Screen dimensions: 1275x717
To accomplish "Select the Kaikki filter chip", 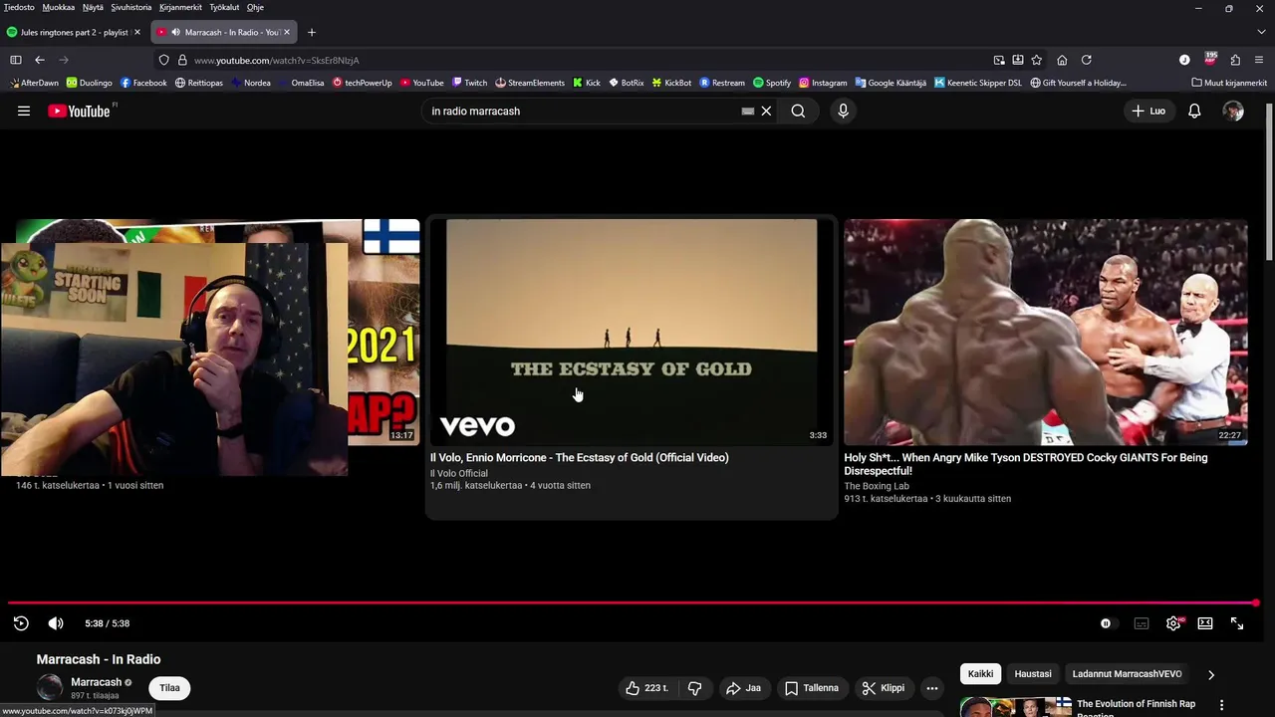I will (x=980, y=674).
